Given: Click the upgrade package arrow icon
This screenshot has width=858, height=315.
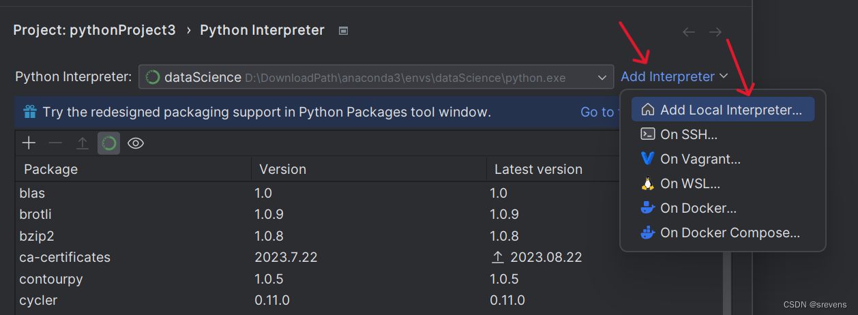Looking at the screenshot, I should pos(83,143).
